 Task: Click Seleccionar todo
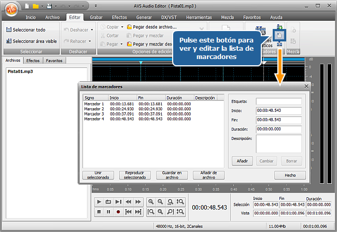click(x=26, y=30)
